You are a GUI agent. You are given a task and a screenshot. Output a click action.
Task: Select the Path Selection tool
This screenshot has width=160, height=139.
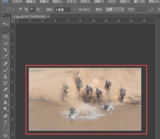(5, 129)
